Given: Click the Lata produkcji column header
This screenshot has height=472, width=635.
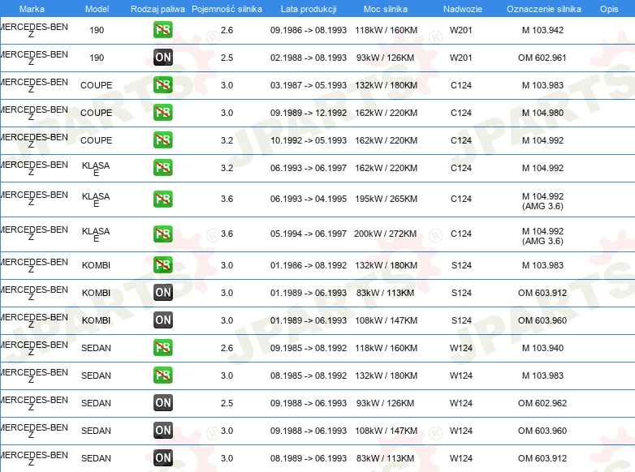Looking at the screenshot, I should point(309,9).
